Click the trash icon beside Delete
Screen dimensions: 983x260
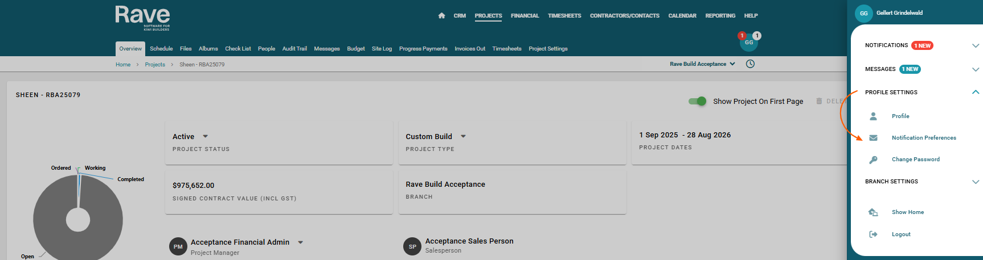coord(819,101)
